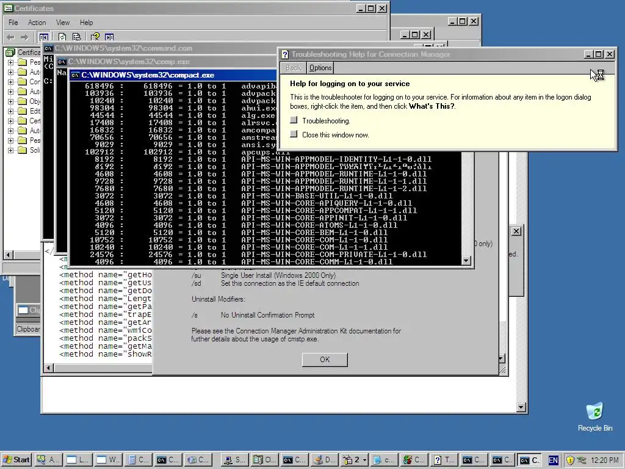Image resolution: width=625 pixels, height=469 pixels.
Task: Select Certificates root node in console tree
Action: click(x=29, y=53)
